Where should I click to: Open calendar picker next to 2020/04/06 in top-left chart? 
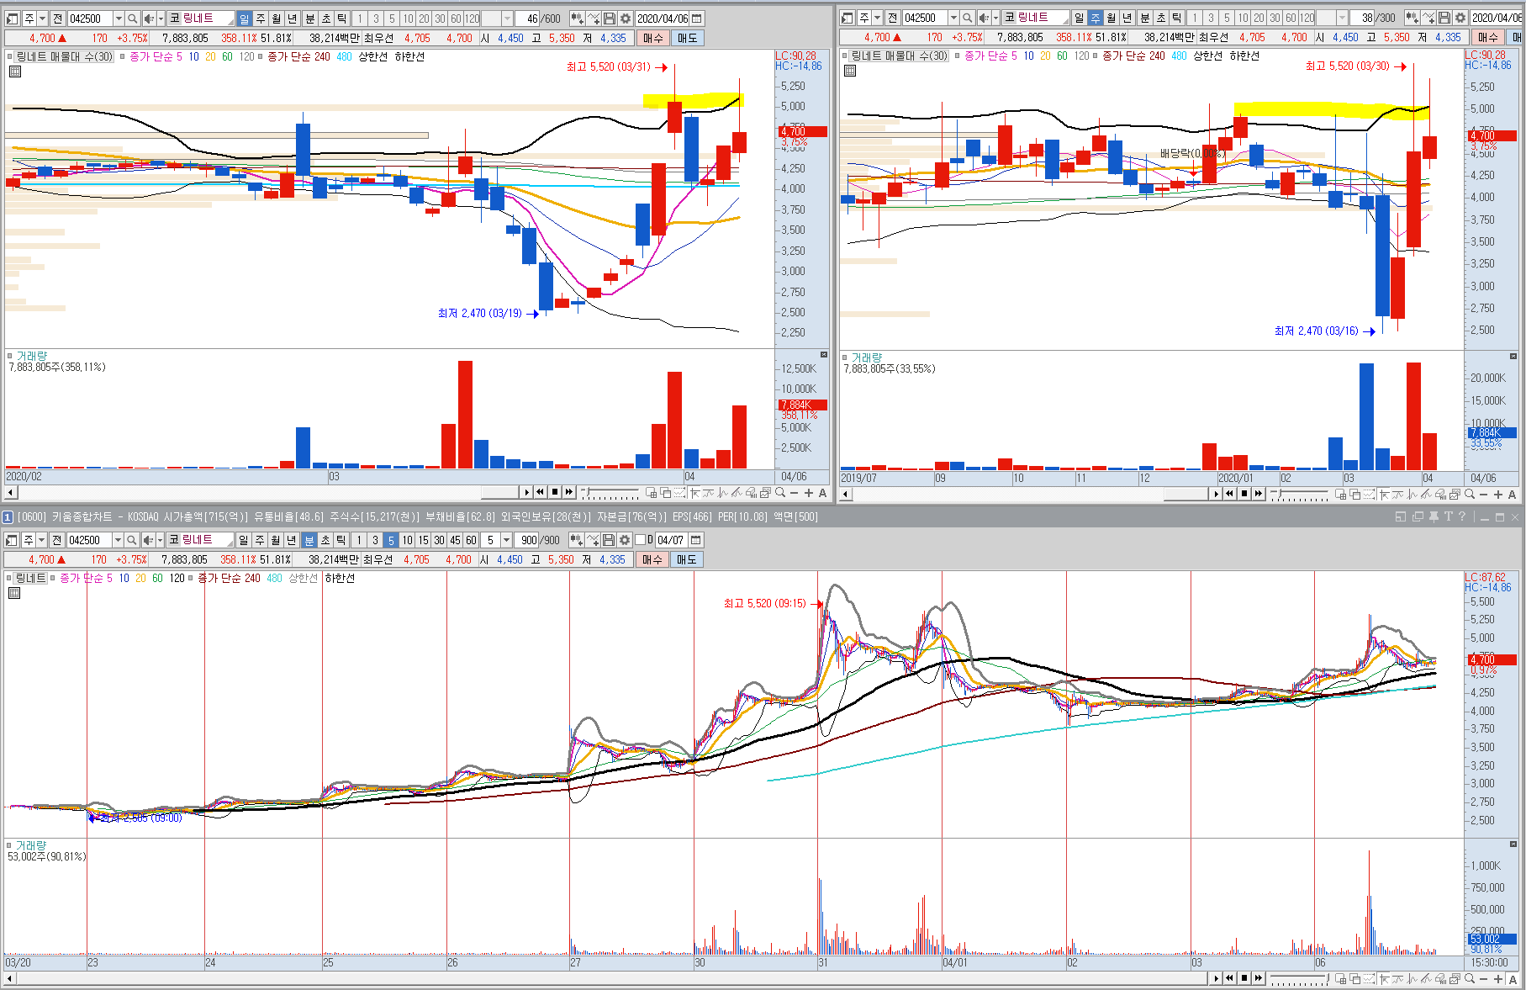click(697, 19)
